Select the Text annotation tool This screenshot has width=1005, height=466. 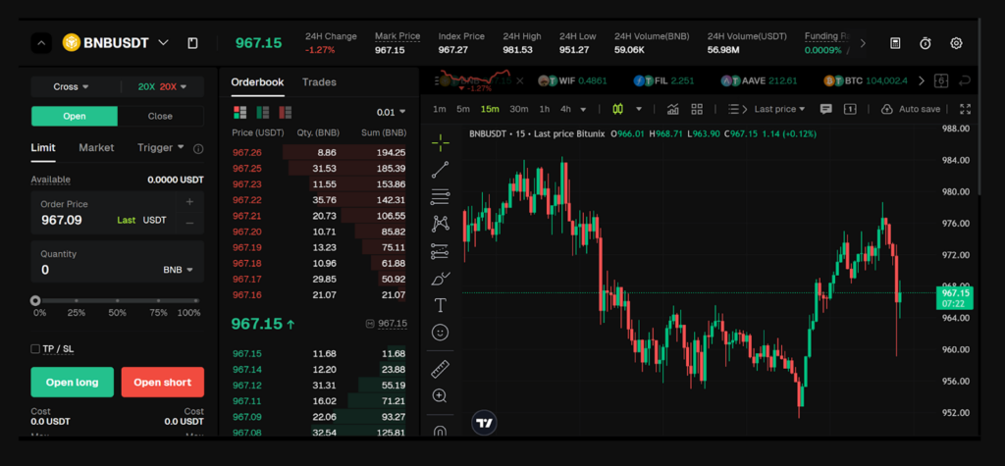point(441,305)
